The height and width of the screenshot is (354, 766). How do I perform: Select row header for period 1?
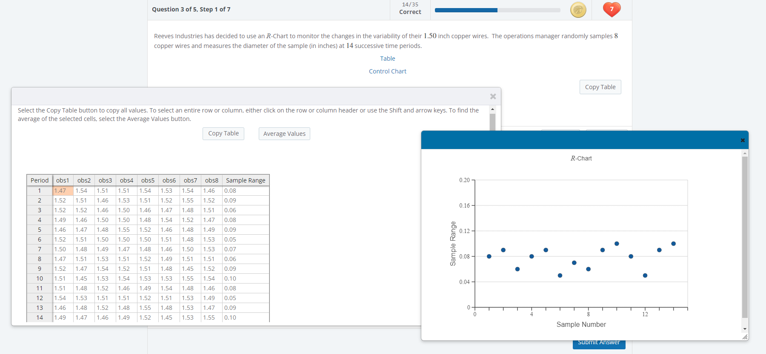(x=40, y=191)
